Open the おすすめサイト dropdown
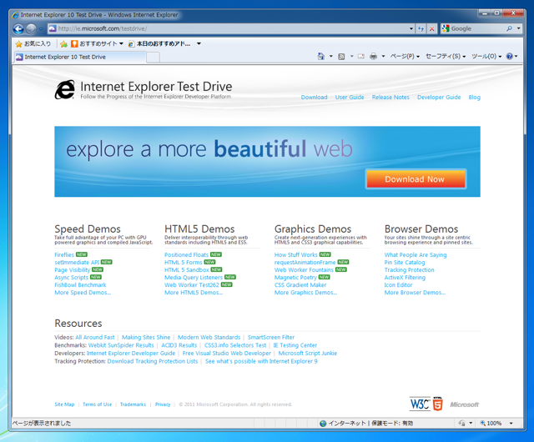534x442 pixels. tap(121, 43)
